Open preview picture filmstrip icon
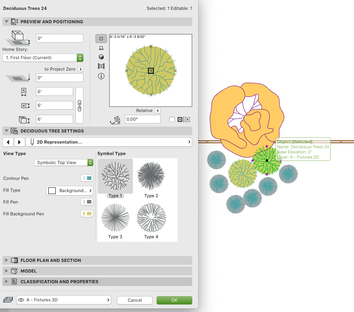The image size is (354, 312). click(101, 66)
